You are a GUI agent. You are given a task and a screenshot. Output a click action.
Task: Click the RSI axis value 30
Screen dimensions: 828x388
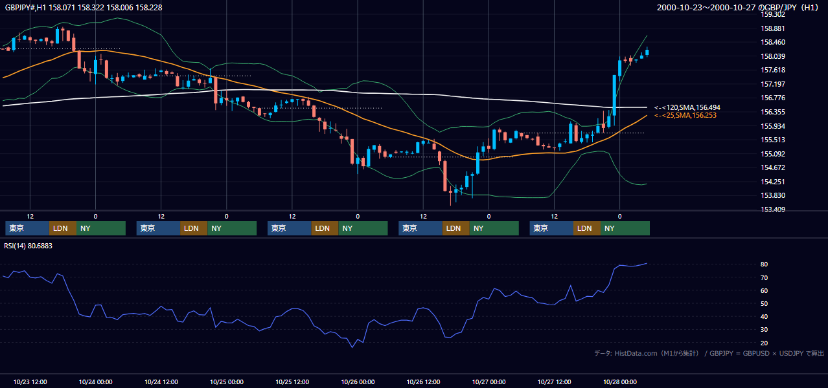point(765,329)
